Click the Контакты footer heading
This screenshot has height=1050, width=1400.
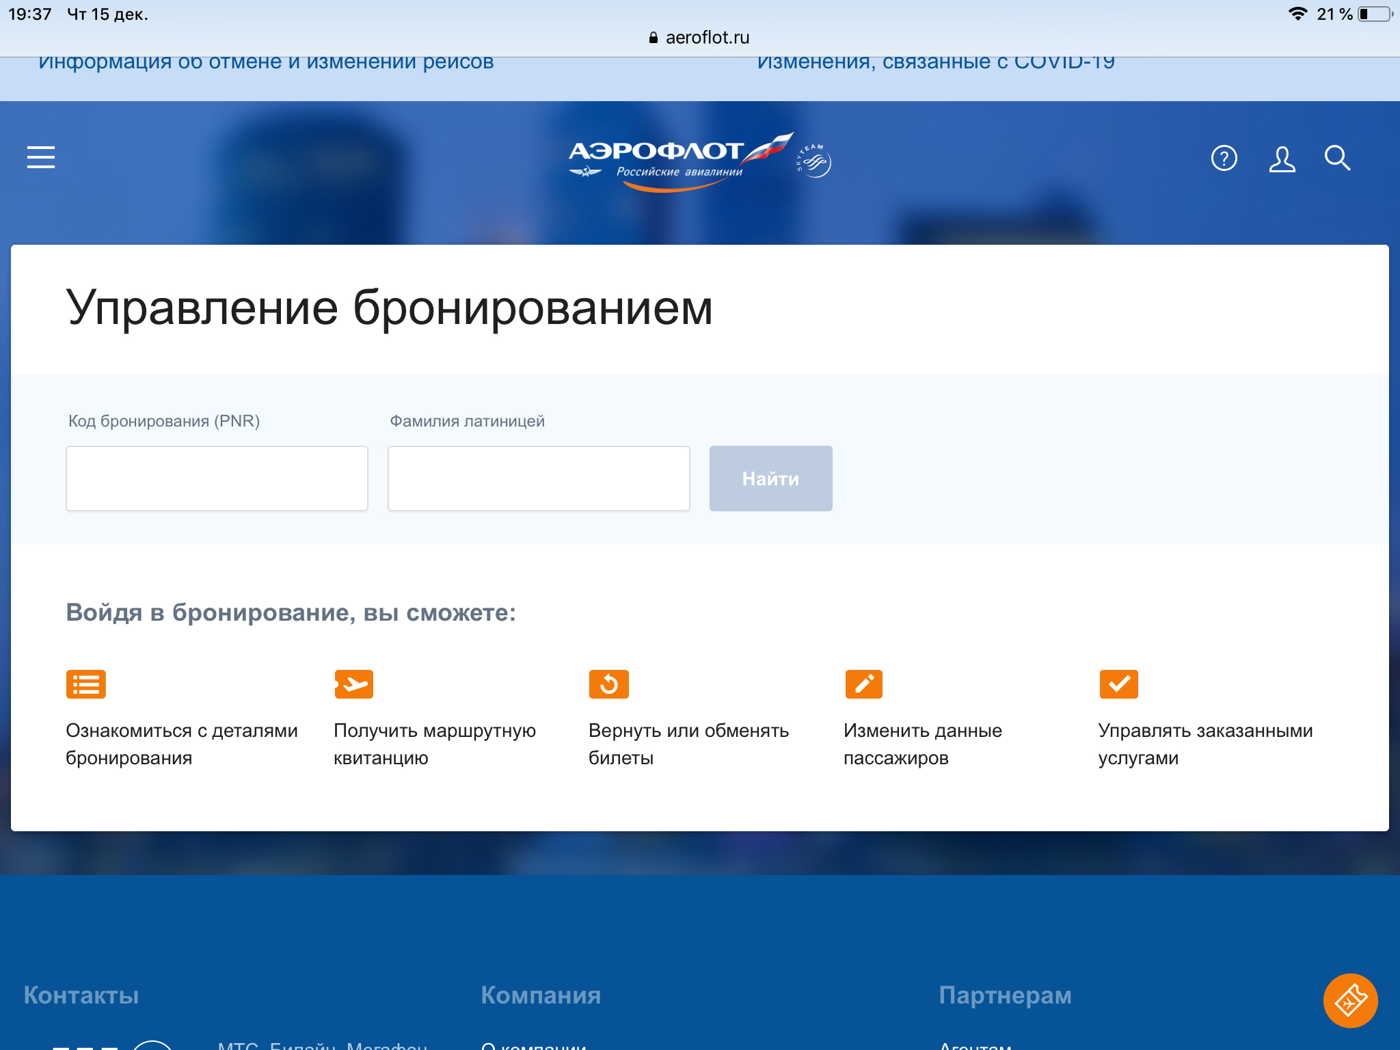81,995
